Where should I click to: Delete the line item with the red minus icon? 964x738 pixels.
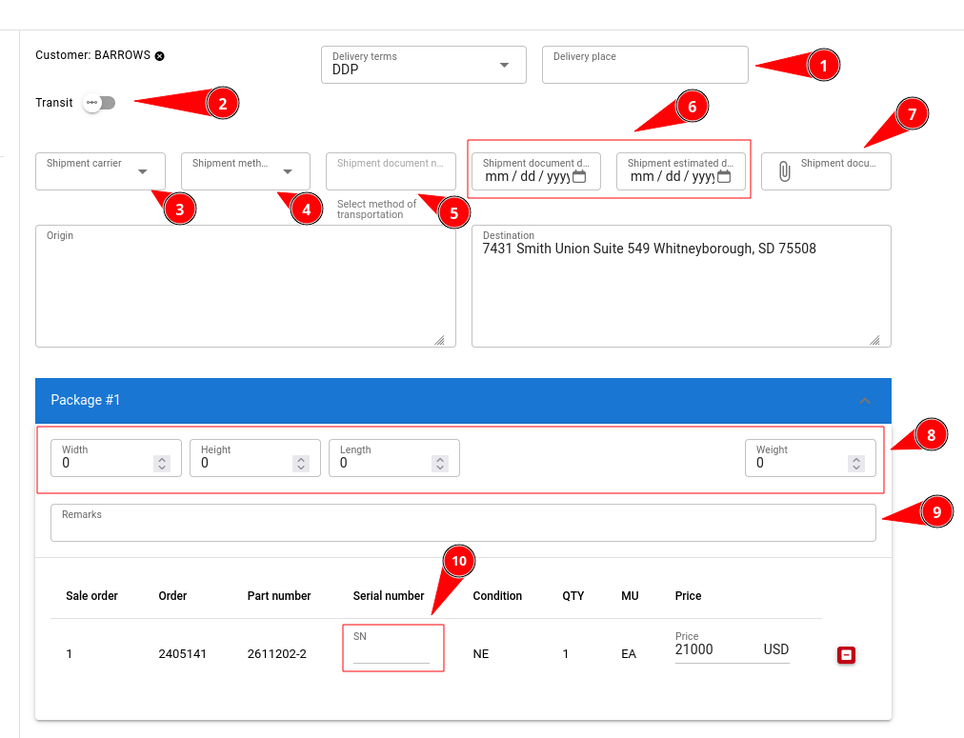point(846,654)
